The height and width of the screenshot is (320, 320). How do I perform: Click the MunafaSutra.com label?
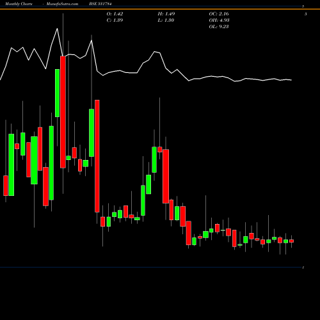pyautogui.click(x=62, y=4)
